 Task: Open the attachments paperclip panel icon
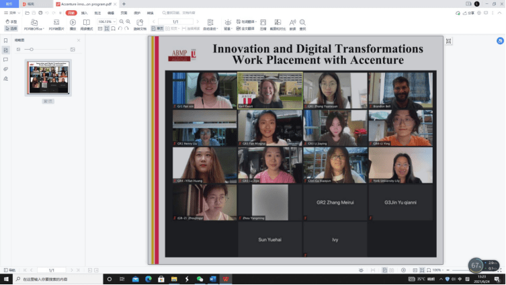[x=5, y=69]
